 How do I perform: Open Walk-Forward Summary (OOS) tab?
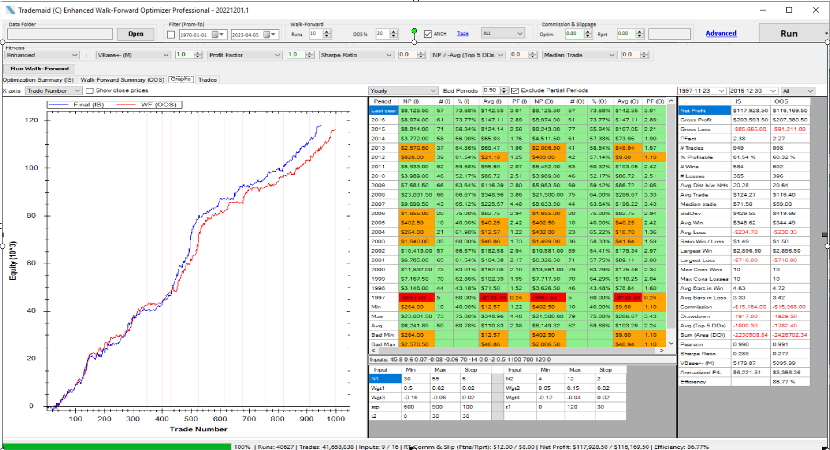pos(122,80)
